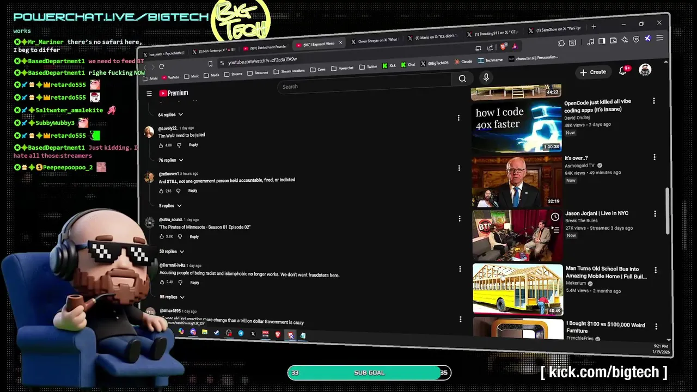Activate voice search microphone
The width and height of the screenshot is (697, 392).
(x=486, y=77)
